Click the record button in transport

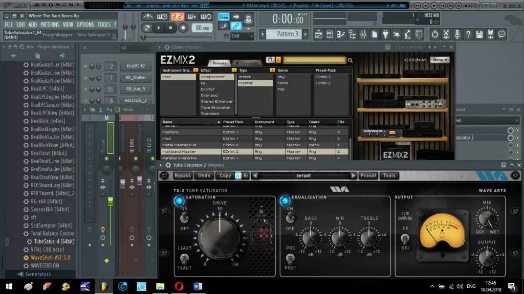[x=183, y=28]
